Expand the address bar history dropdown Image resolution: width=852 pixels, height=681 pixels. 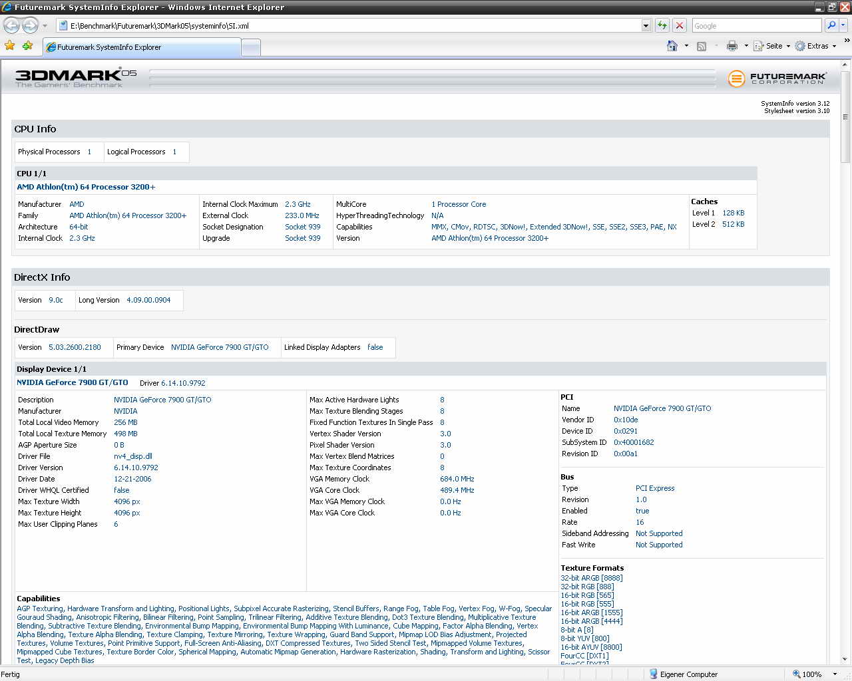click(646, 26)
